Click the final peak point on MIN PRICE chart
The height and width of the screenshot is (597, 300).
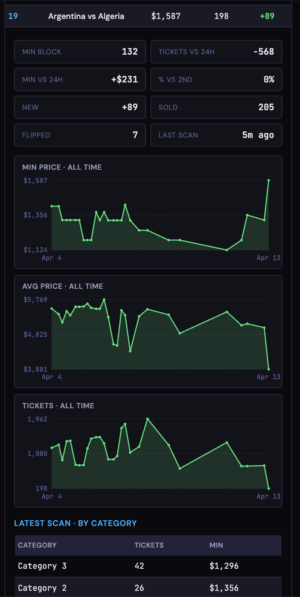coord(269,180)
